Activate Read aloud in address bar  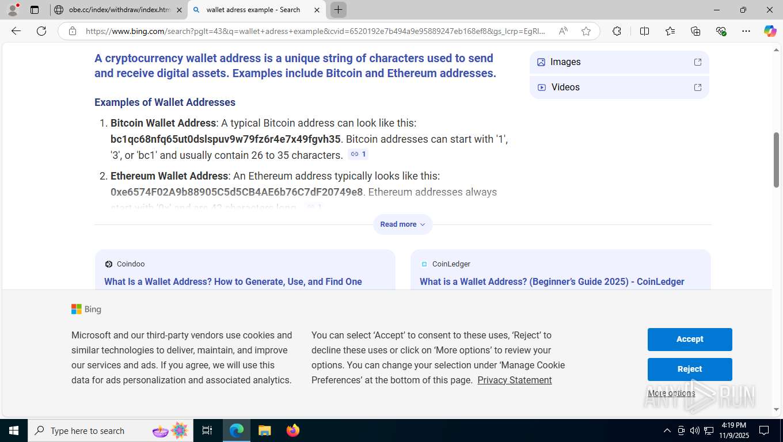point(563,31)
